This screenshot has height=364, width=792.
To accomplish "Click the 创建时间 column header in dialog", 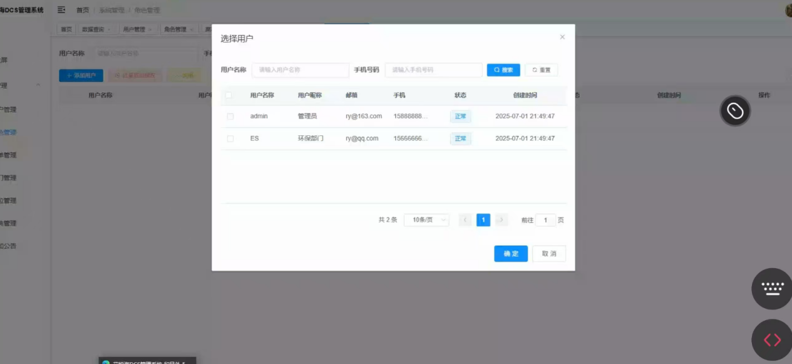I will 525,95.
